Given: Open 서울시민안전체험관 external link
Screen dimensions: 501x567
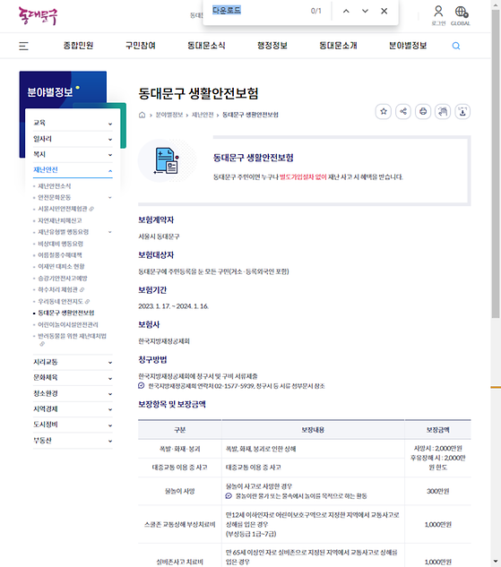Looking at the screenshot, I should coord(65,209).
